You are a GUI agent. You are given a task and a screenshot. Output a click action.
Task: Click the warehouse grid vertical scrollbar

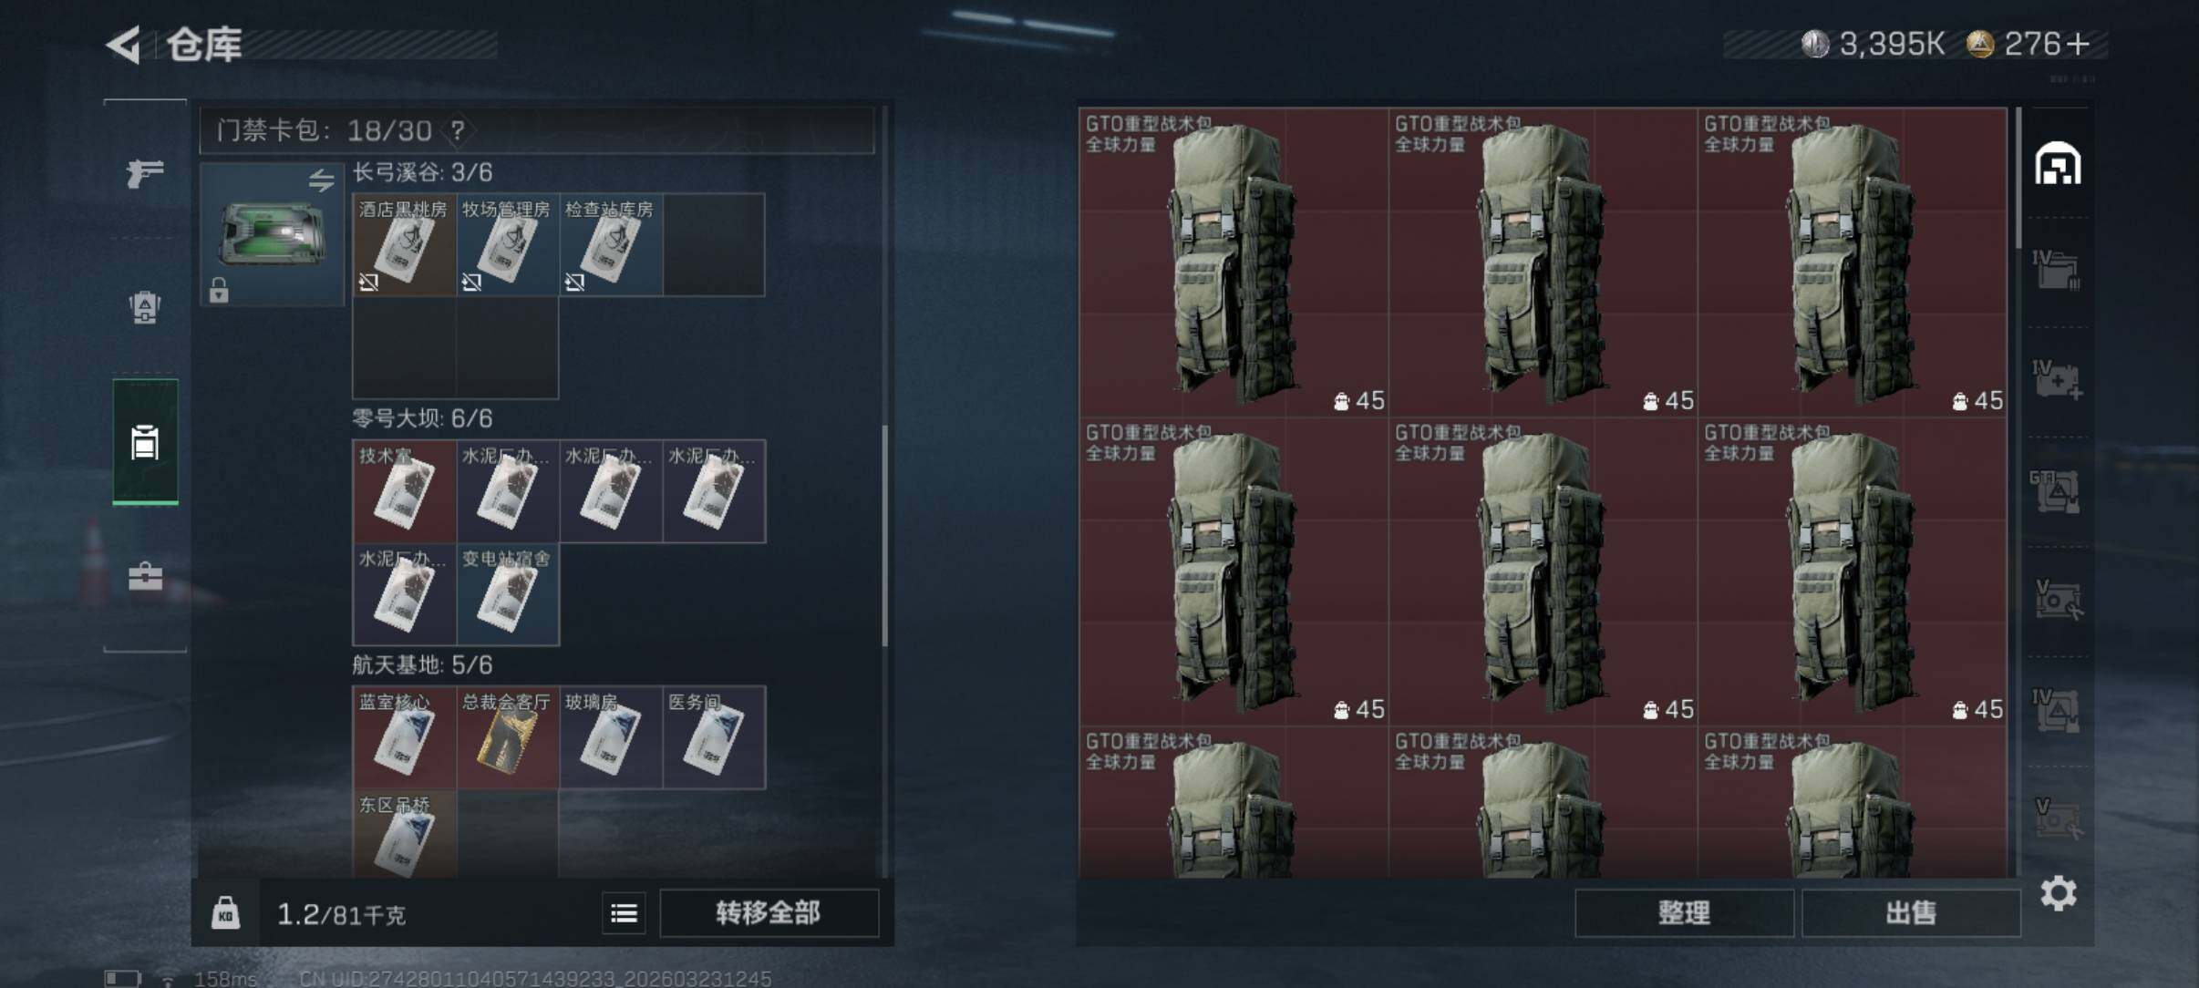click(x=2018, y=178)
